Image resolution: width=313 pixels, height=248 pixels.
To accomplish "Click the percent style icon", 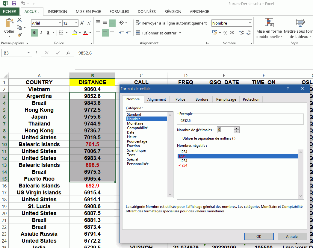I will [x=225, y=33].
